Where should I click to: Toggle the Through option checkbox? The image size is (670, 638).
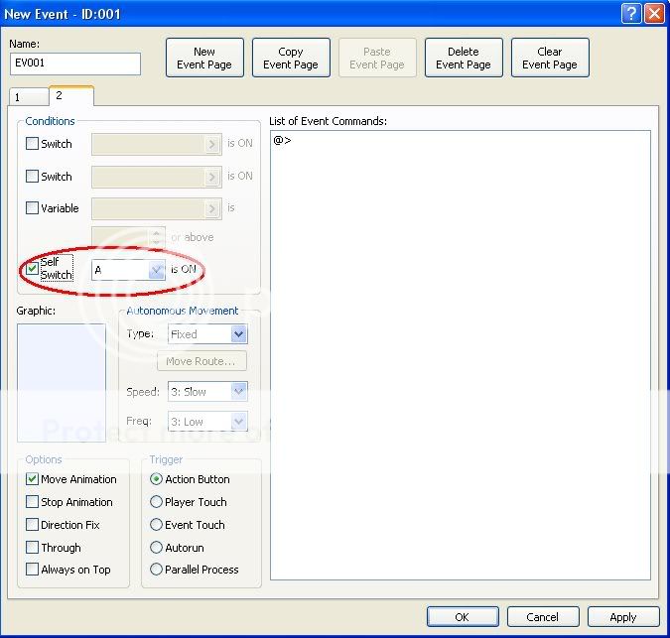point(33,548)
